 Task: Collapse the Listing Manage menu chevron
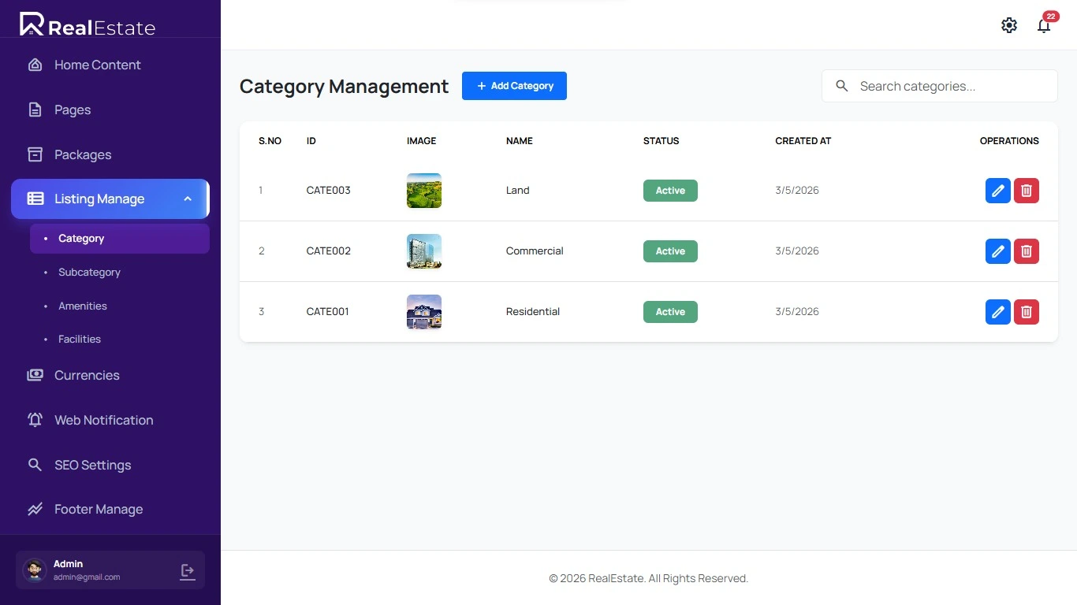188,199
